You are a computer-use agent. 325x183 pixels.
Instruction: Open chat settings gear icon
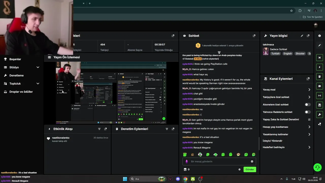pyautogui.click(x=239, y=170)
